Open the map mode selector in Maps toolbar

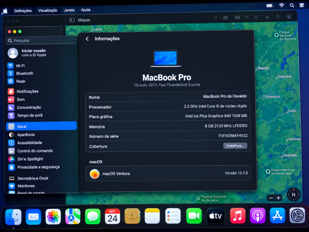(225, 17)
